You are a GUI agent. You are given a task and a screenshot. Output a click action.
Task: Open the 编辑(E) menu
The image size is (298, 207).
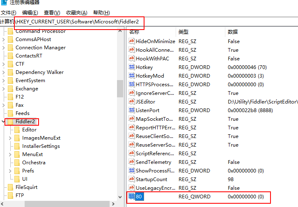point(30,13)
